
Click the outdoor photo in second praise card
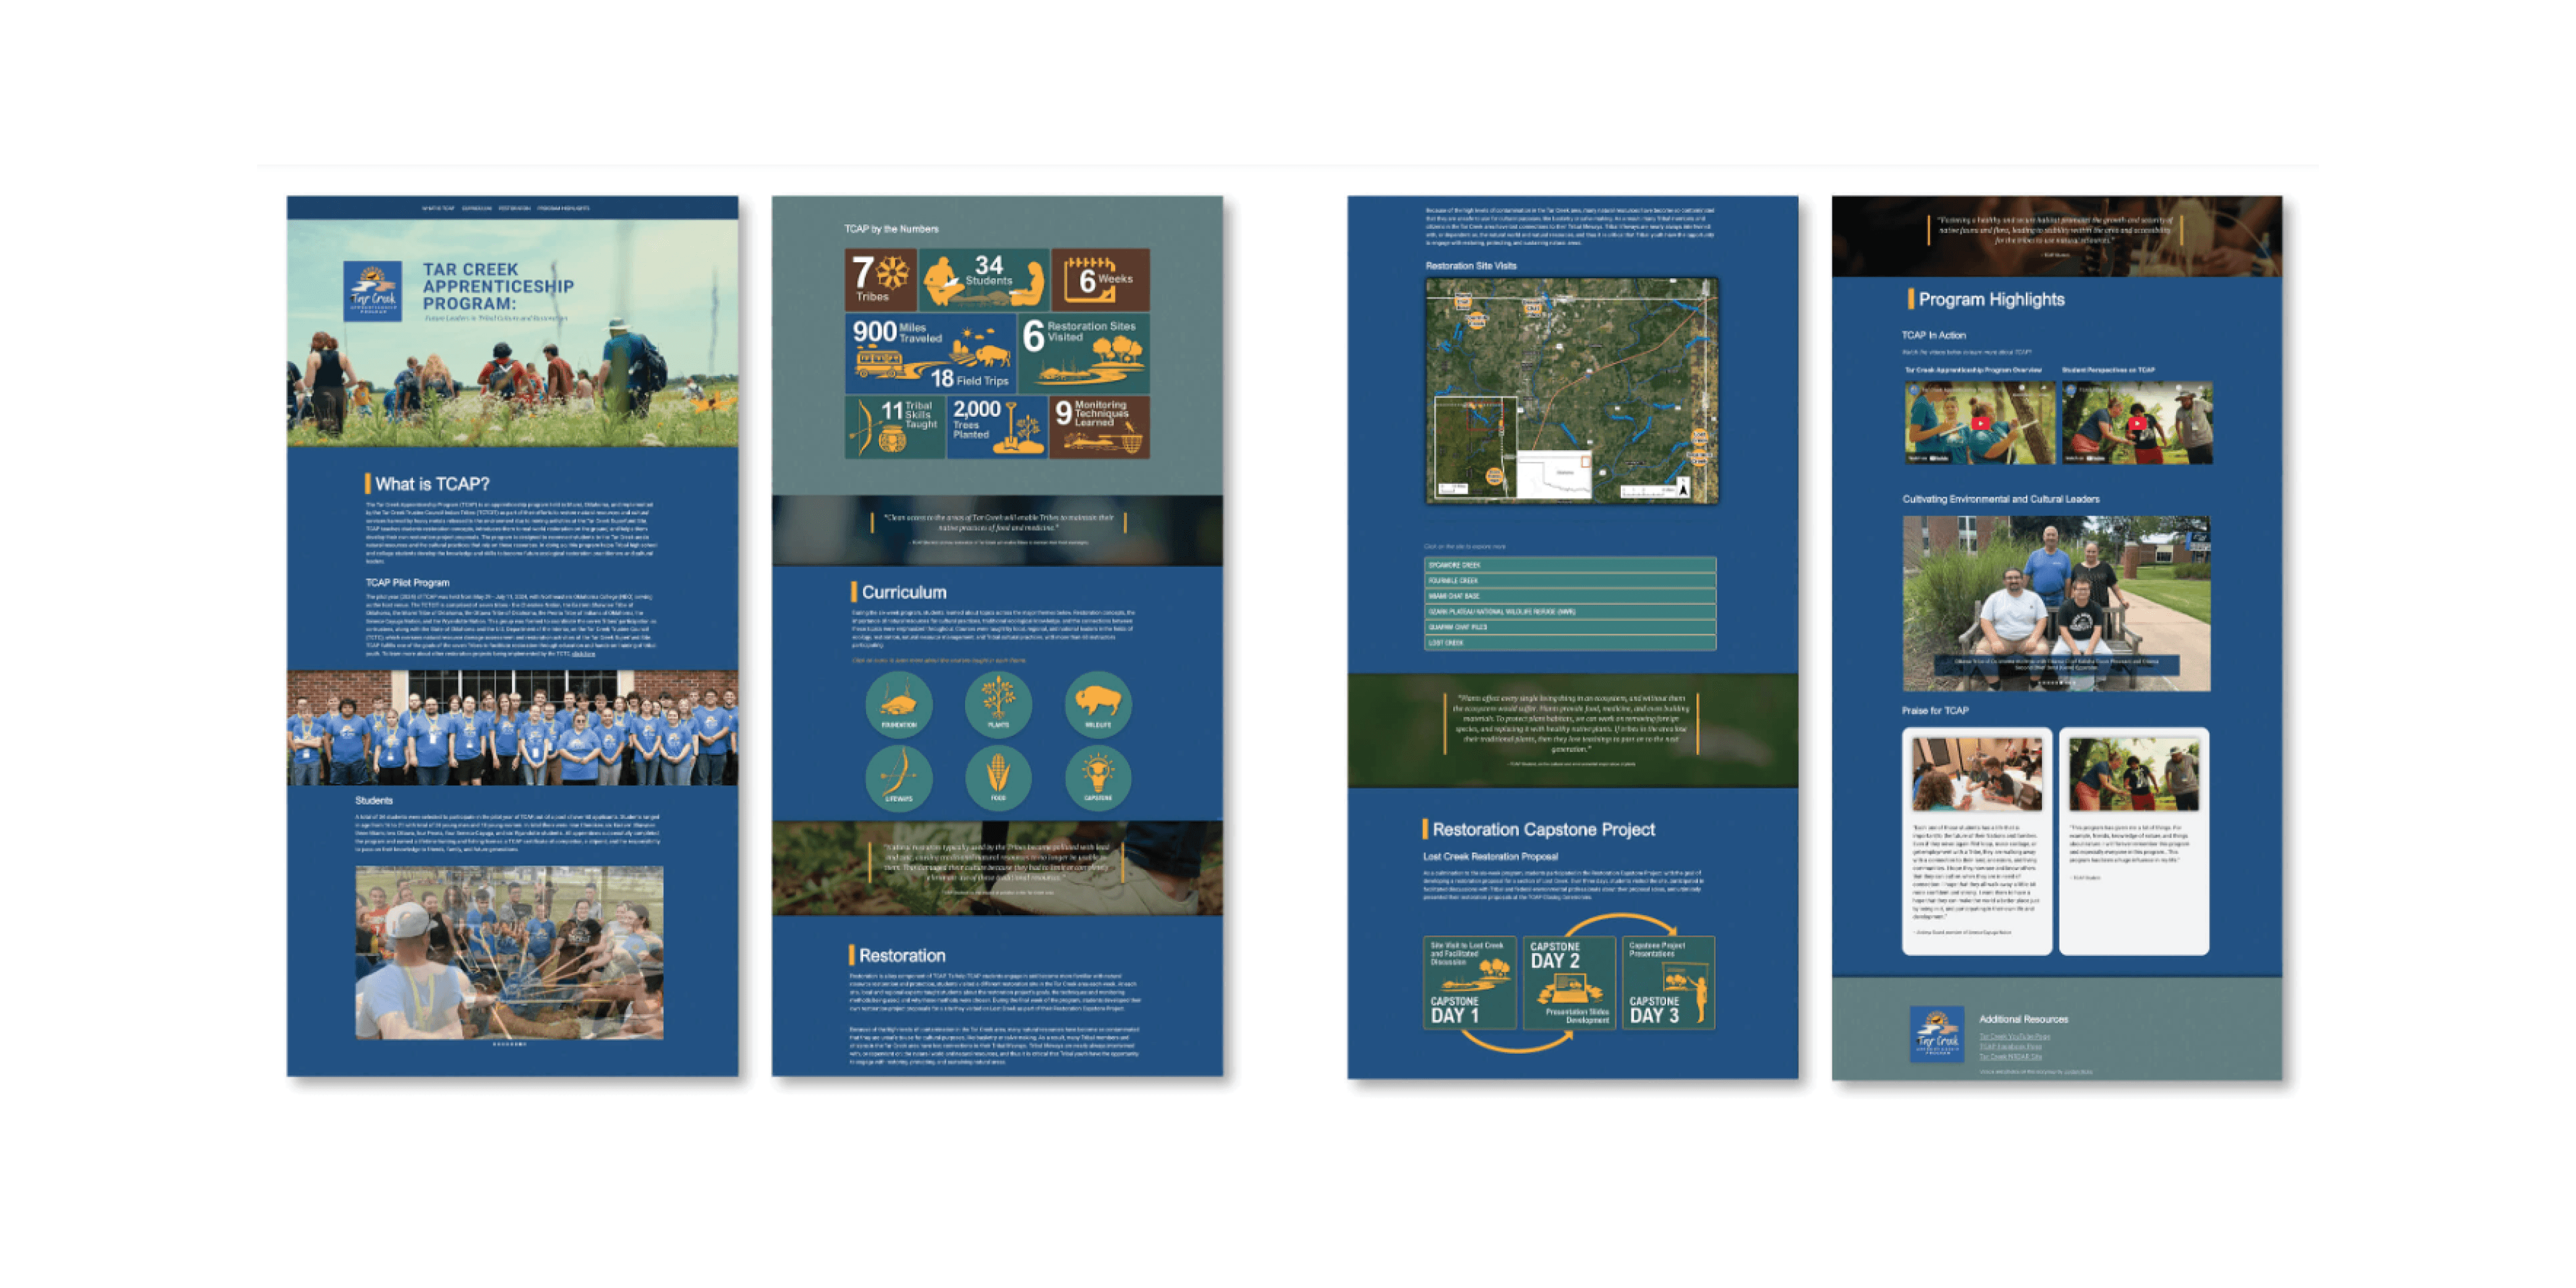pos(2134,774)
